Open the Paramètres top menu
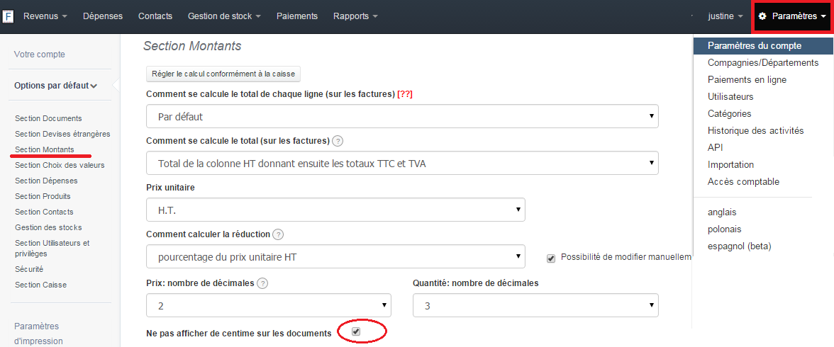The height and width of the screenshot is (347, 834). [x=793, y=16]
